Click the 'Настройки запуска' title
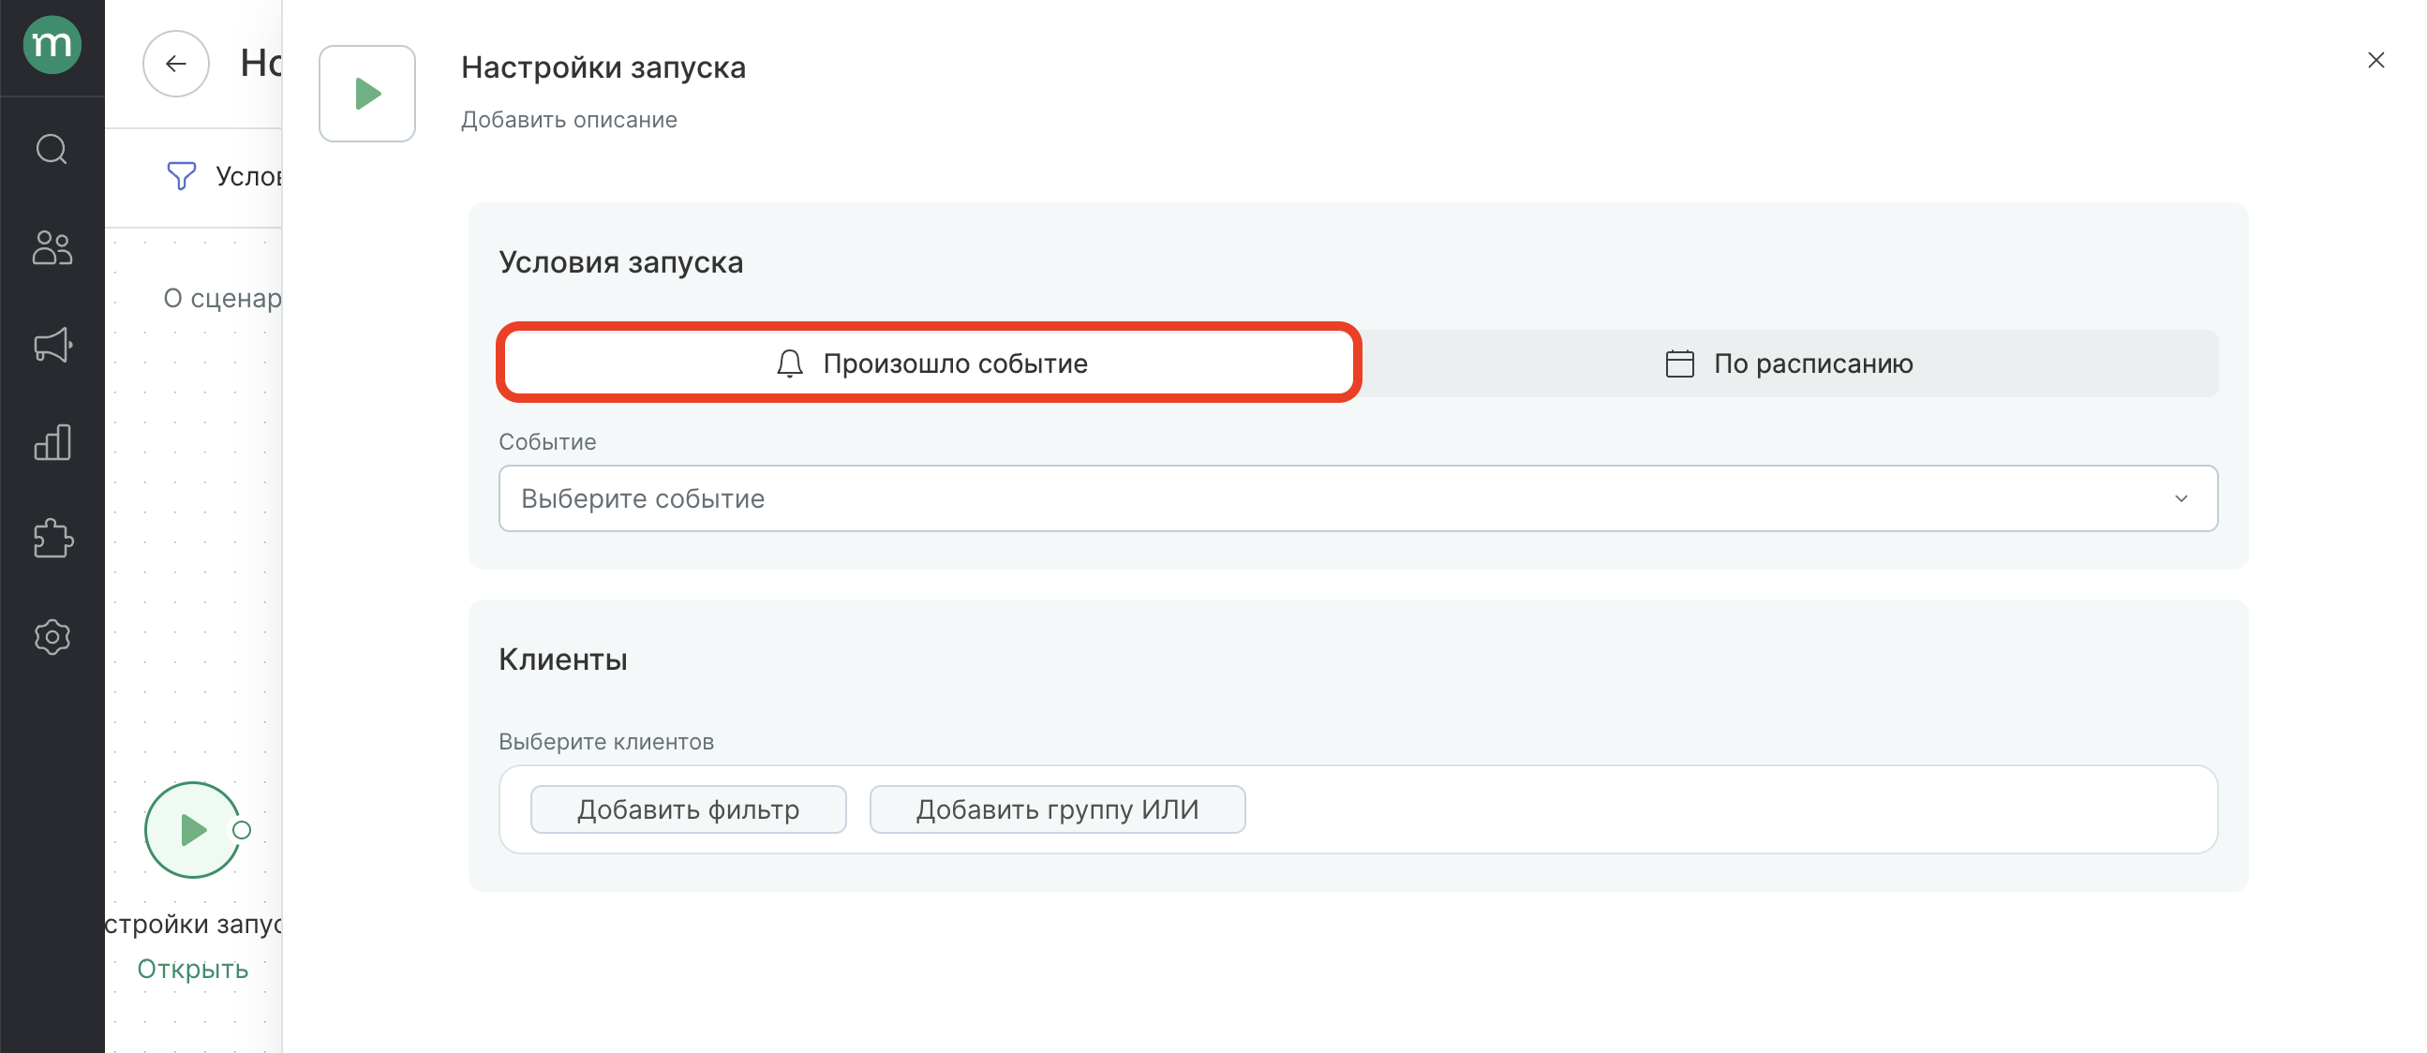The width and height of the screenshot is (2427, 1053). click(603, 67)
